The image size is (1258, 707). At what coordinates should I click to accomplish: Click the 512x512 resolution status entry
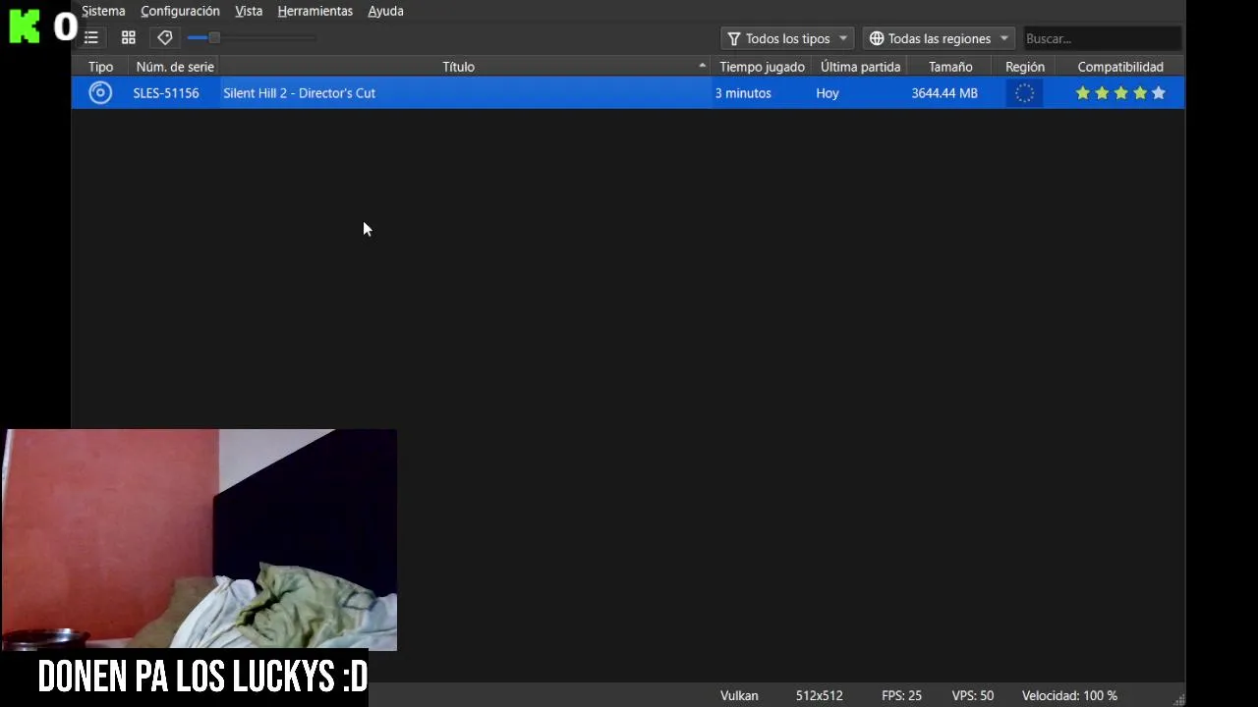click(x=820, y=695)
